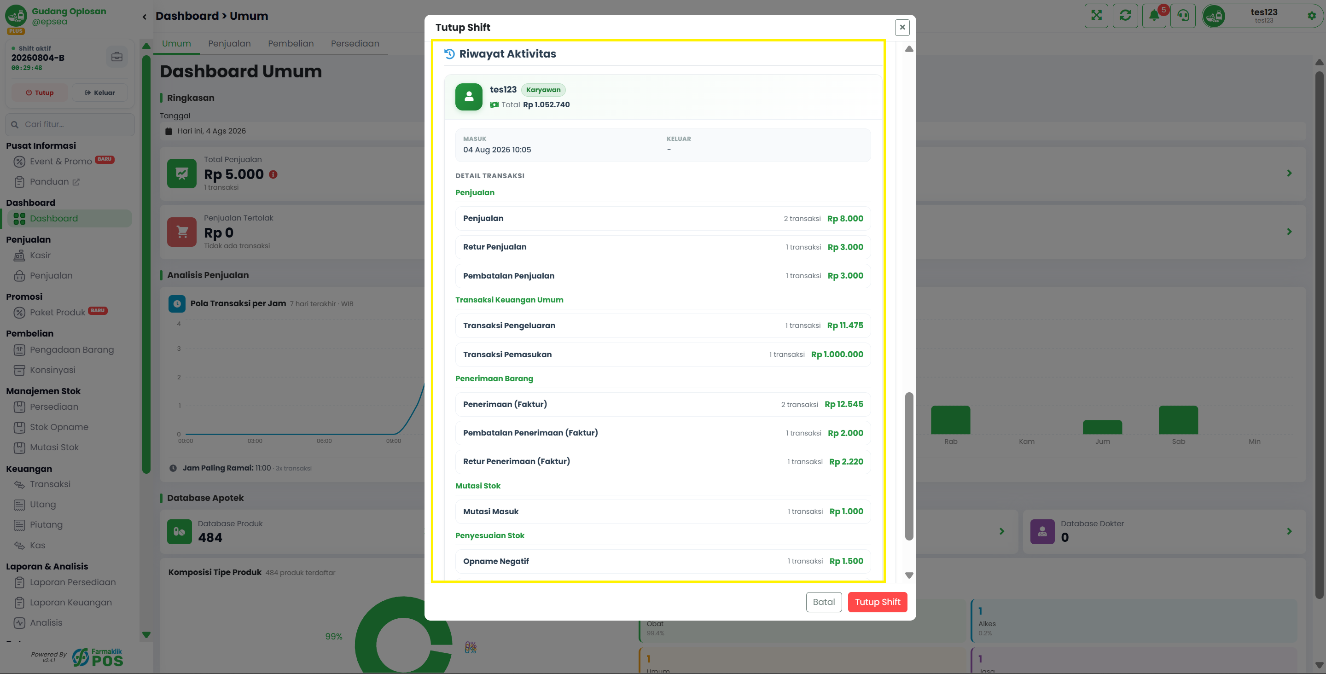Click the red info icon beside Rp 5.000
1326x674 pixels.
point(273,174)
